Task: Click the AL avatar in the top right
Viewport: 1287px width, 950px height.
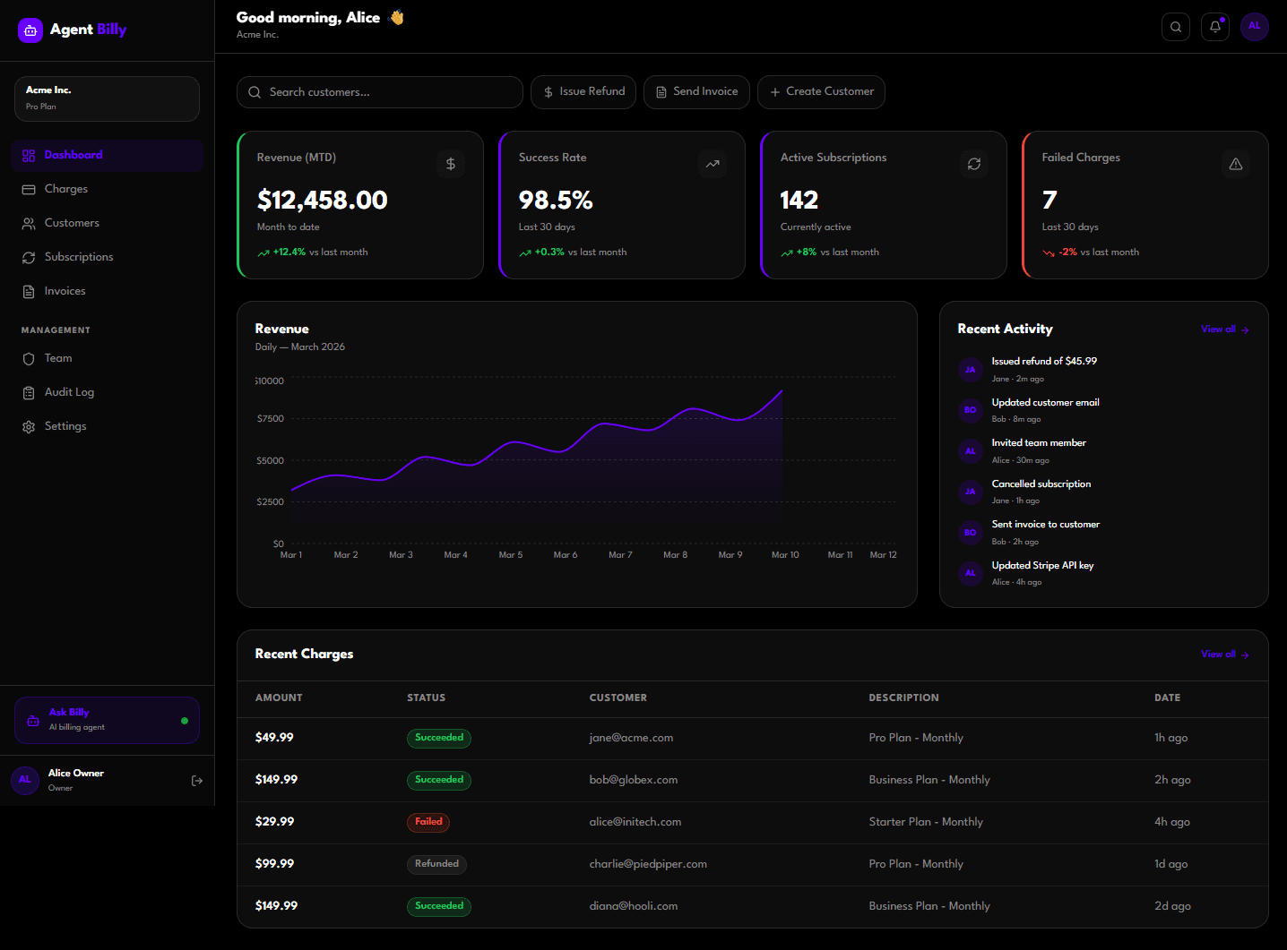Action: click(x=1254, y=26)
